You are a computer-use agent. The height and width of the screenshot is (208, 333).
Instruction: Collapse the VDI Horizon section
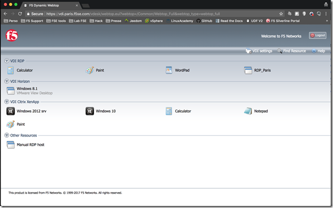point(7,81)
